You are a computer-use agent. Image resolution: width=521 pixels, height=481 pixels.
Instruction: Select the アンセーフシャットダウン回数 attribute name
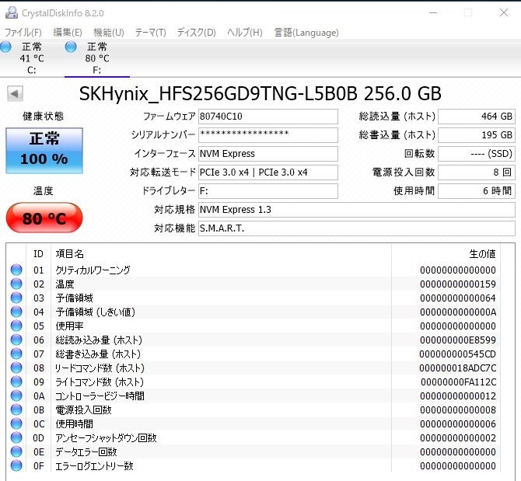[x=106, y=437]
